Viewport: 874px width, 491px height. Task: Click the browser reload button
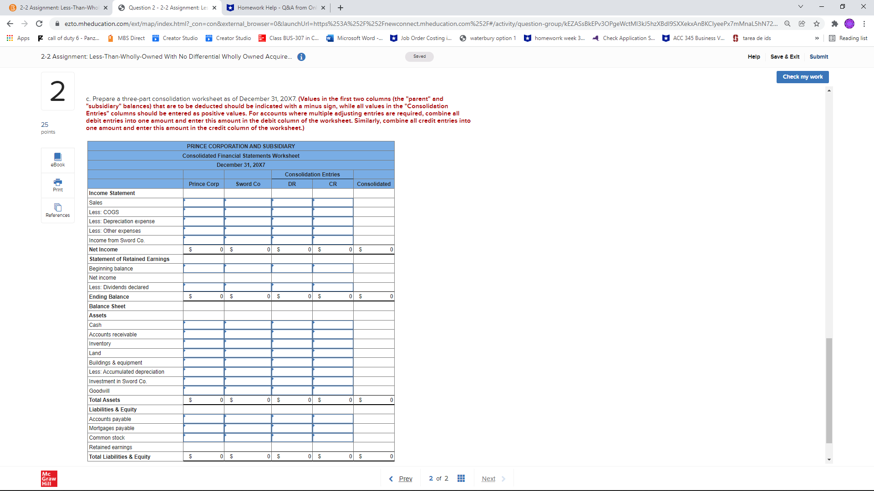(x=39, y=24)
